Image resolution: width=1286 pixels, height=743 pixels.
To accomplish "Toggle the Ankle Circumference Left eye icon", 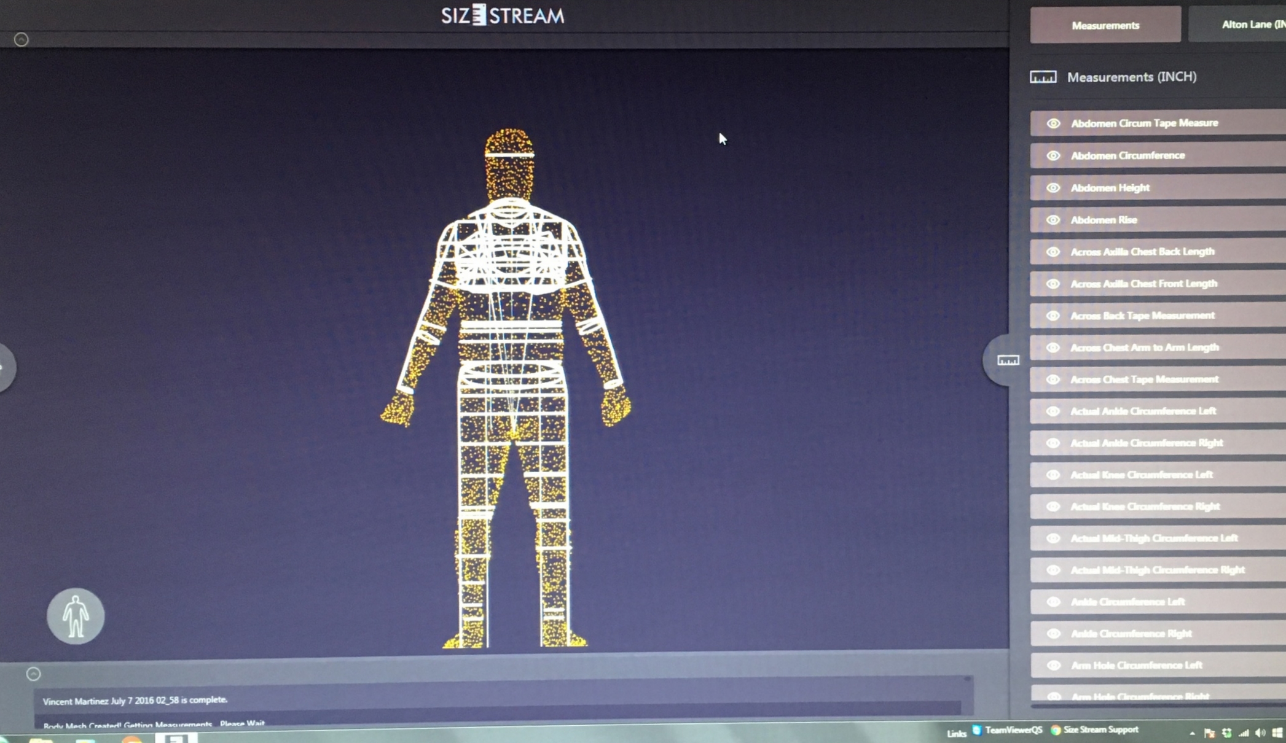I will 1054,602.
